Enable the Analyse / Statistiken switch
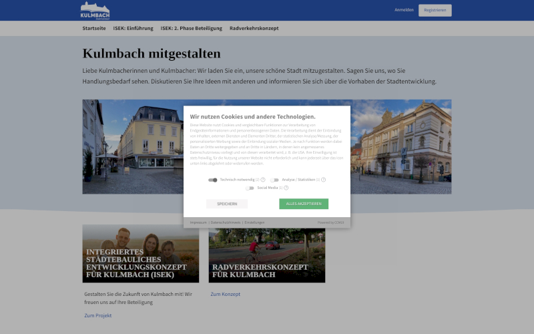This screenshot has width=534, height=334. tap(274, 180)
